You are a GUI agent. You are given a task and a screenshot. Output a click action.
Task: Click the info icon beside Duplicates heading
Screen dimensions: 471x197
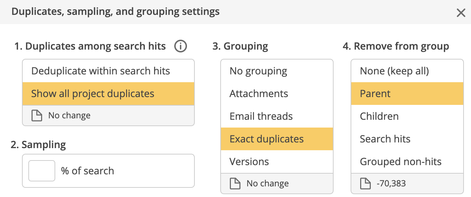(181, 46)
